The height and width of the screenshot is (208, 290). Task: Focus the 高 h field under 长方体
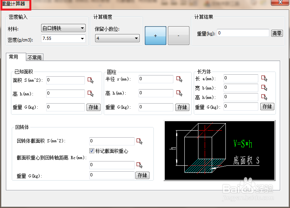241,97
